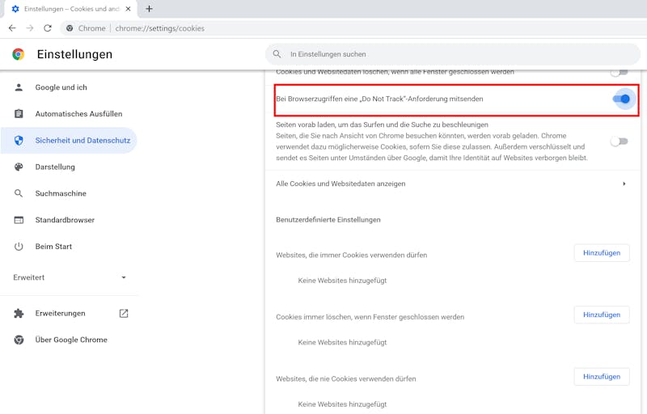Click the Über Google Chrome logo icon
This screenshot has height=414, width=647.
click(19, 340)
